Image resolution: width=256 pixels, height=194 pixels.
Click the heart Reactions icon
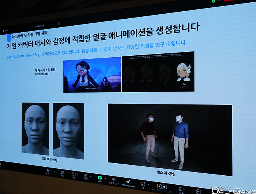[x=74, y=174]
